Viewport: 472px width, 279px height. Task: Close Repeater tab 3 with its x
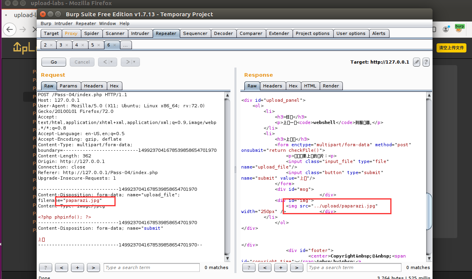click(67, 45)
